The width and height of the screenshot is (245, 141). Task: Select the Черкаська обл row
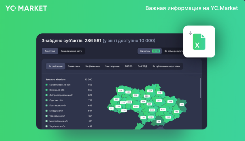[69, 116]
